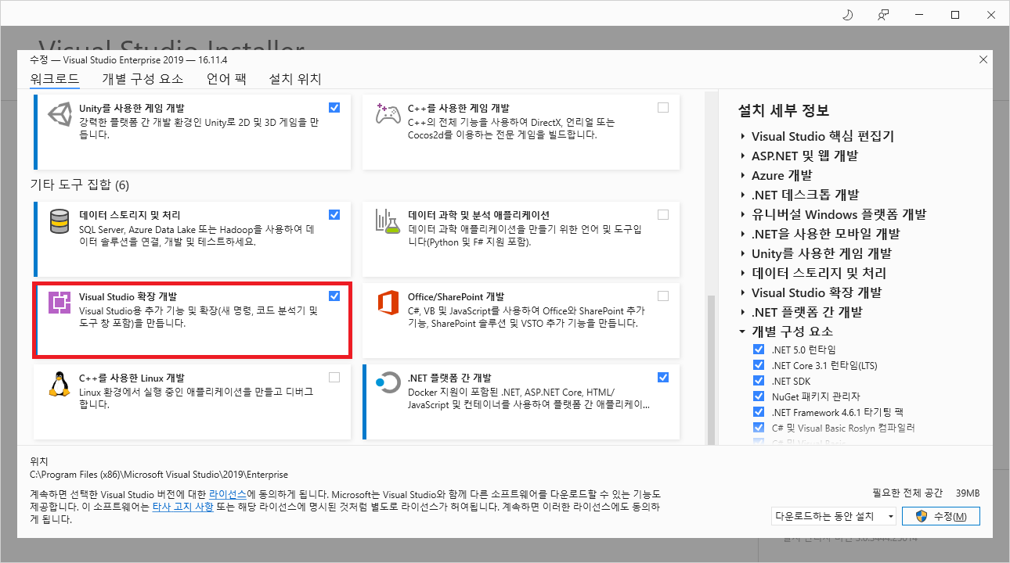Expand Visual Studio 핵심 편집기 details

(x=742, y=136)
